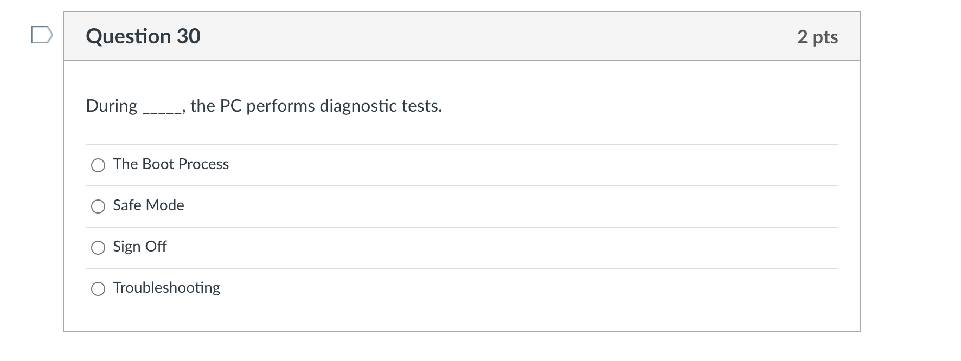This screenshot has height=361, width=961.
Task: Click the '2 pts' point value
Action: [817, 37]
